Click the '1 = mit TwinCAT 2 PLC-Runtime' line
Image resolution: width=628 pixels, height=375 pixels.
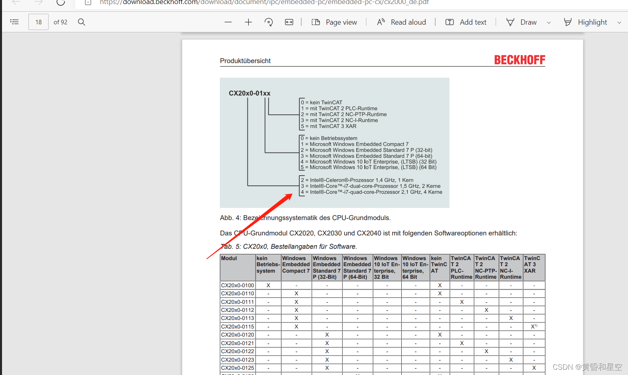pos(339,108)
